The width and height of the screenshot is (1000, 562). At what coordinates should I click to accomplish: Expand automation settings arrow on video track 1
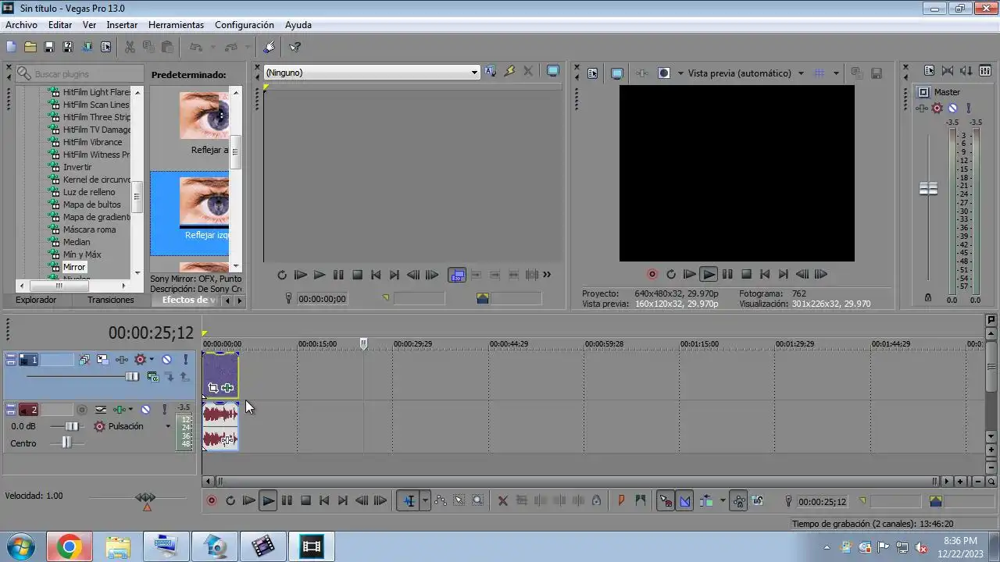click(x=152, y=360)
